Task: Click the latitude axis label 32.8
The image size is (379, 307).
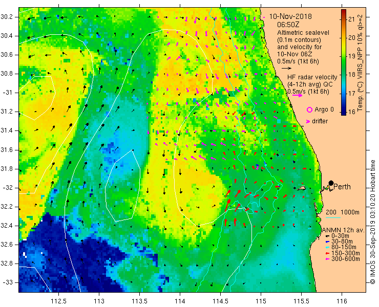Action: coord(6,264)
